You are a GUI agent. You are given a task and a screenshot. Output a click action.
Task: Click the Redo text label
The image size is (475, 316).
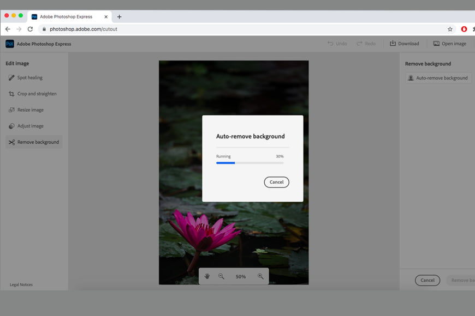[370, 44]
